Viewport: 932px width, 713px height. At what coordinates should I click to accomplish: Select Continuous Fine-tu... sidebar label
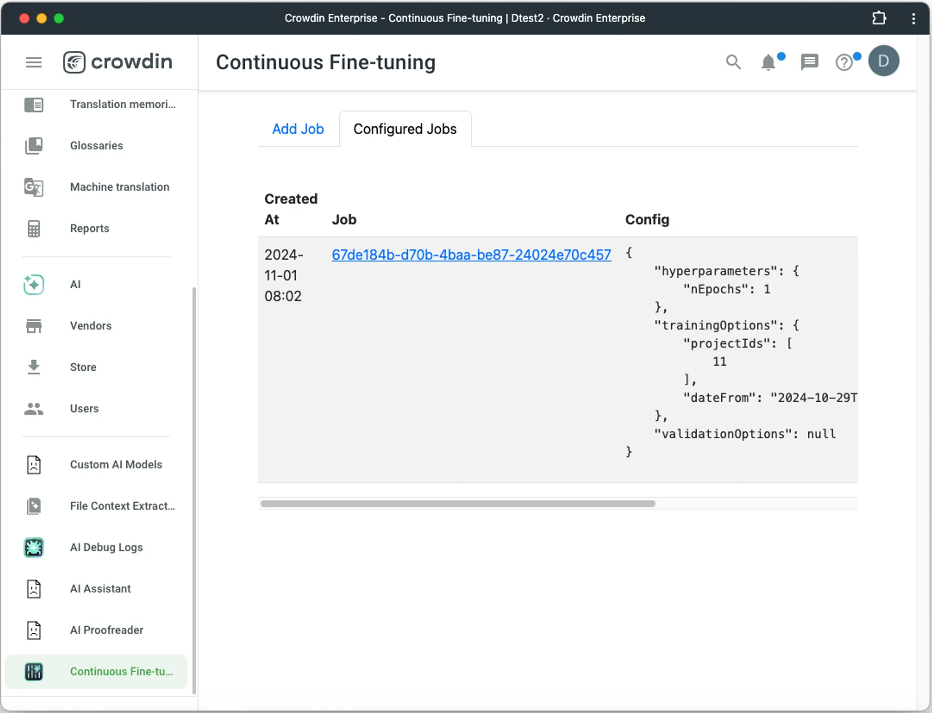pyautogui.click(x=121, y=672)
